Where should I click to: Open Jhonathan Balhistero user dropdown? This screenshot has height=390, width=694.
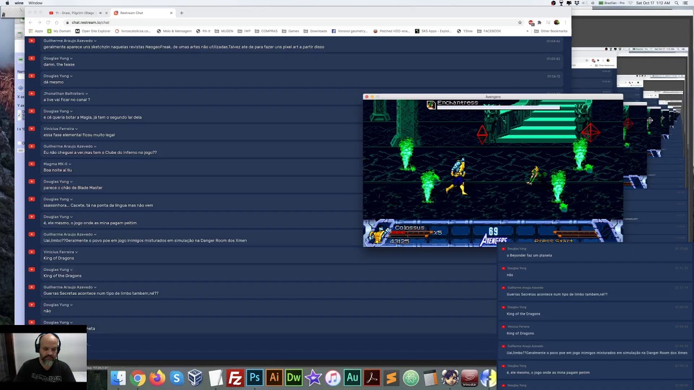click(x=87, y=93)
